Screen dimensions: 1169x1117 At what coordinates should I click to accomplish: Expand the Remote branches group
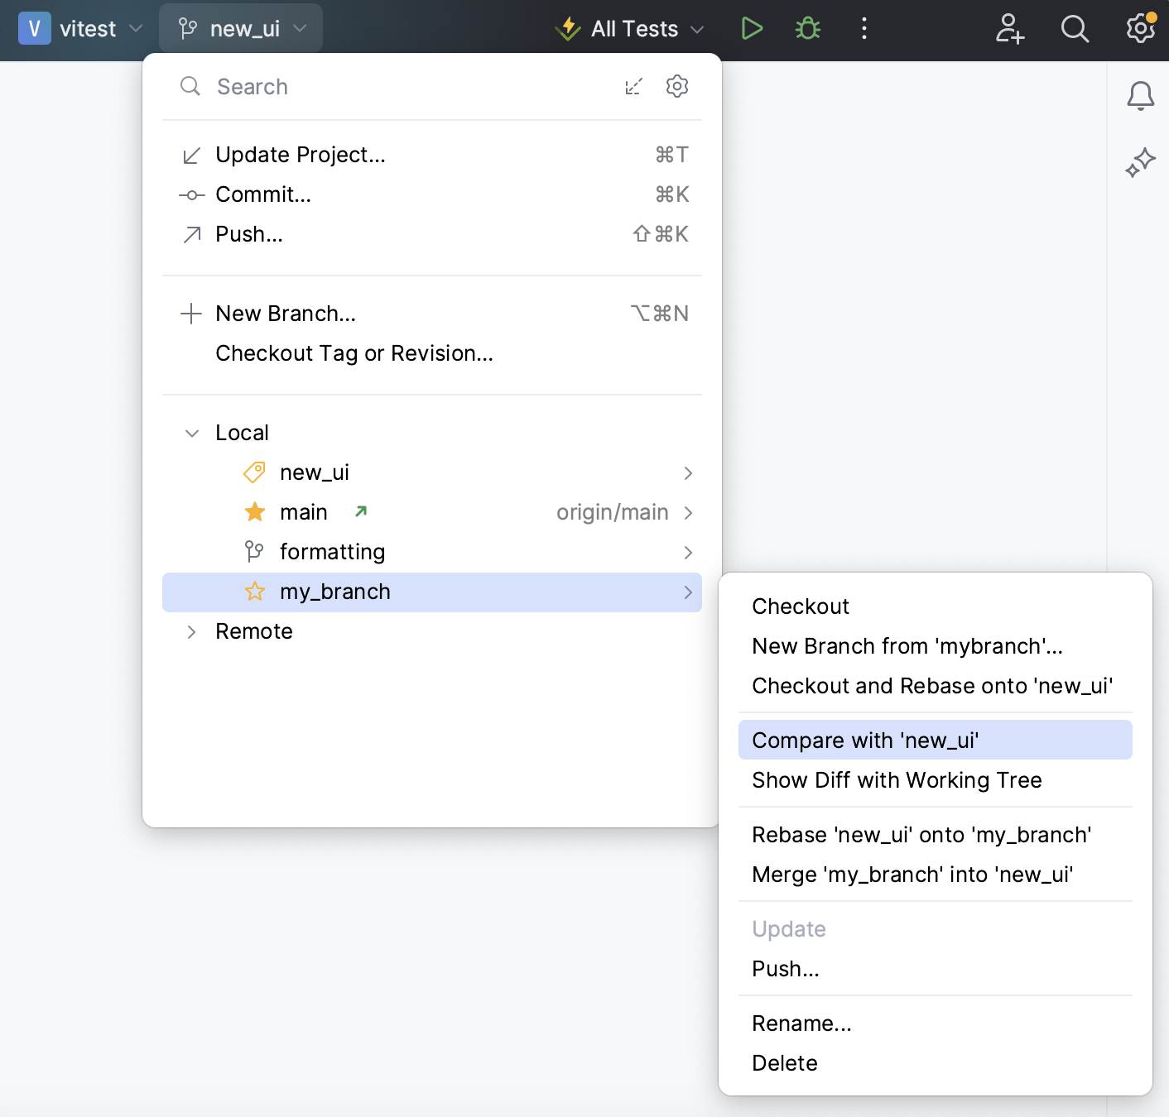click(x=192, y=632)
